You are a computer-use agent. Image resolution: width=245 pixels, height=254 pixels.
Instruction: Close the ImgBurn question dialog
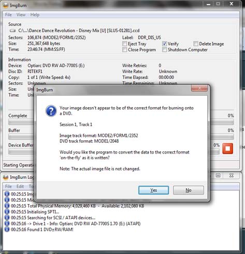199,88
